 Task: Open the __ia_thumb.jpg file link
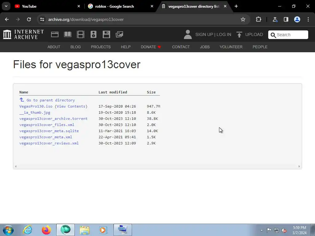point(35,112)
